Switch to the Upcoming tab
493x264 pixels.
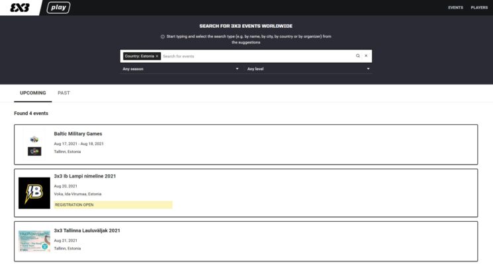click(33, 93)
